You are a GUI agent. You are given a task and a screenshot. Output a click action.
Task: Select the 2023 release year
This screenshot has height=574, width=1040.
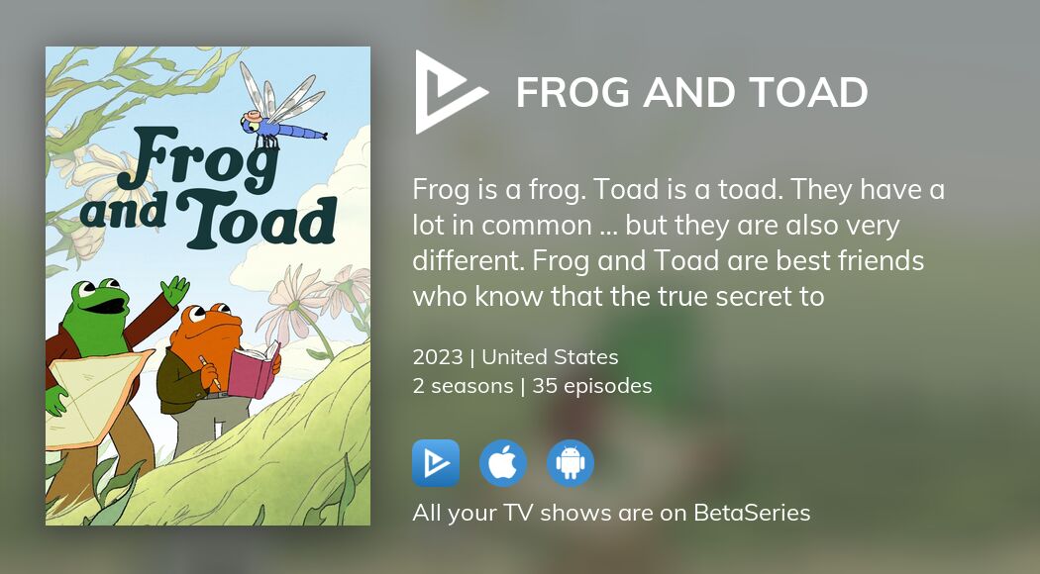pyautogui.click(x=435, y=357)
